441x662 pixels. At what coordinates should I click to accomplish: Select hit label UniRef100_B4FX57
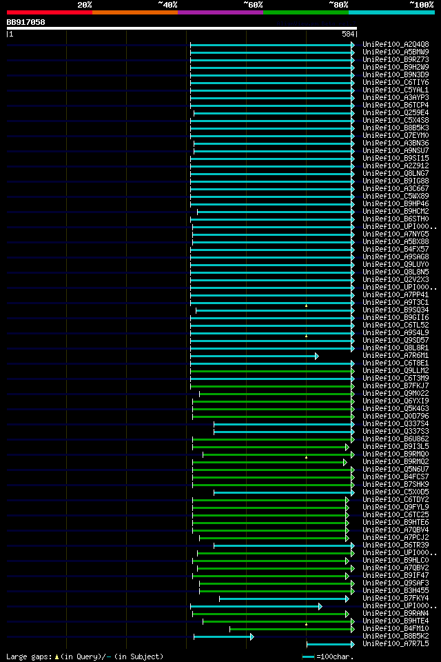[x=396, y=250]
